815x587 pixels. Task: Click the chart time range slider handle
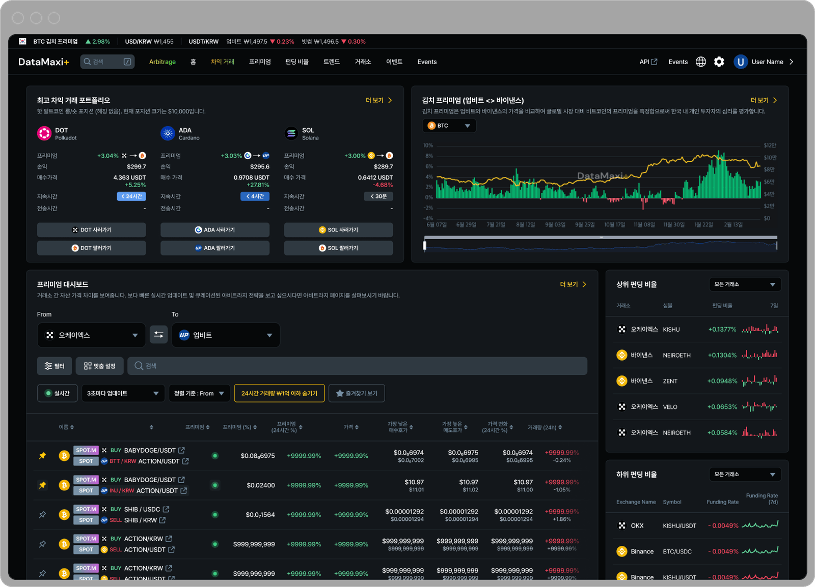pyautogui.click(x=424, y=246)
